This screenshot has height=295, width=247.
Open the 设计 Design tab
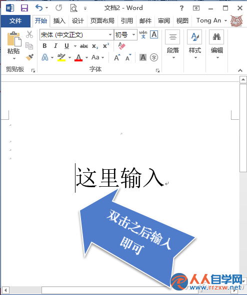coord(77,20)
